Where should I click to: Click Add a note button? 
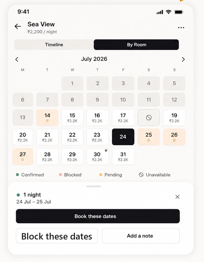[141, 236]
